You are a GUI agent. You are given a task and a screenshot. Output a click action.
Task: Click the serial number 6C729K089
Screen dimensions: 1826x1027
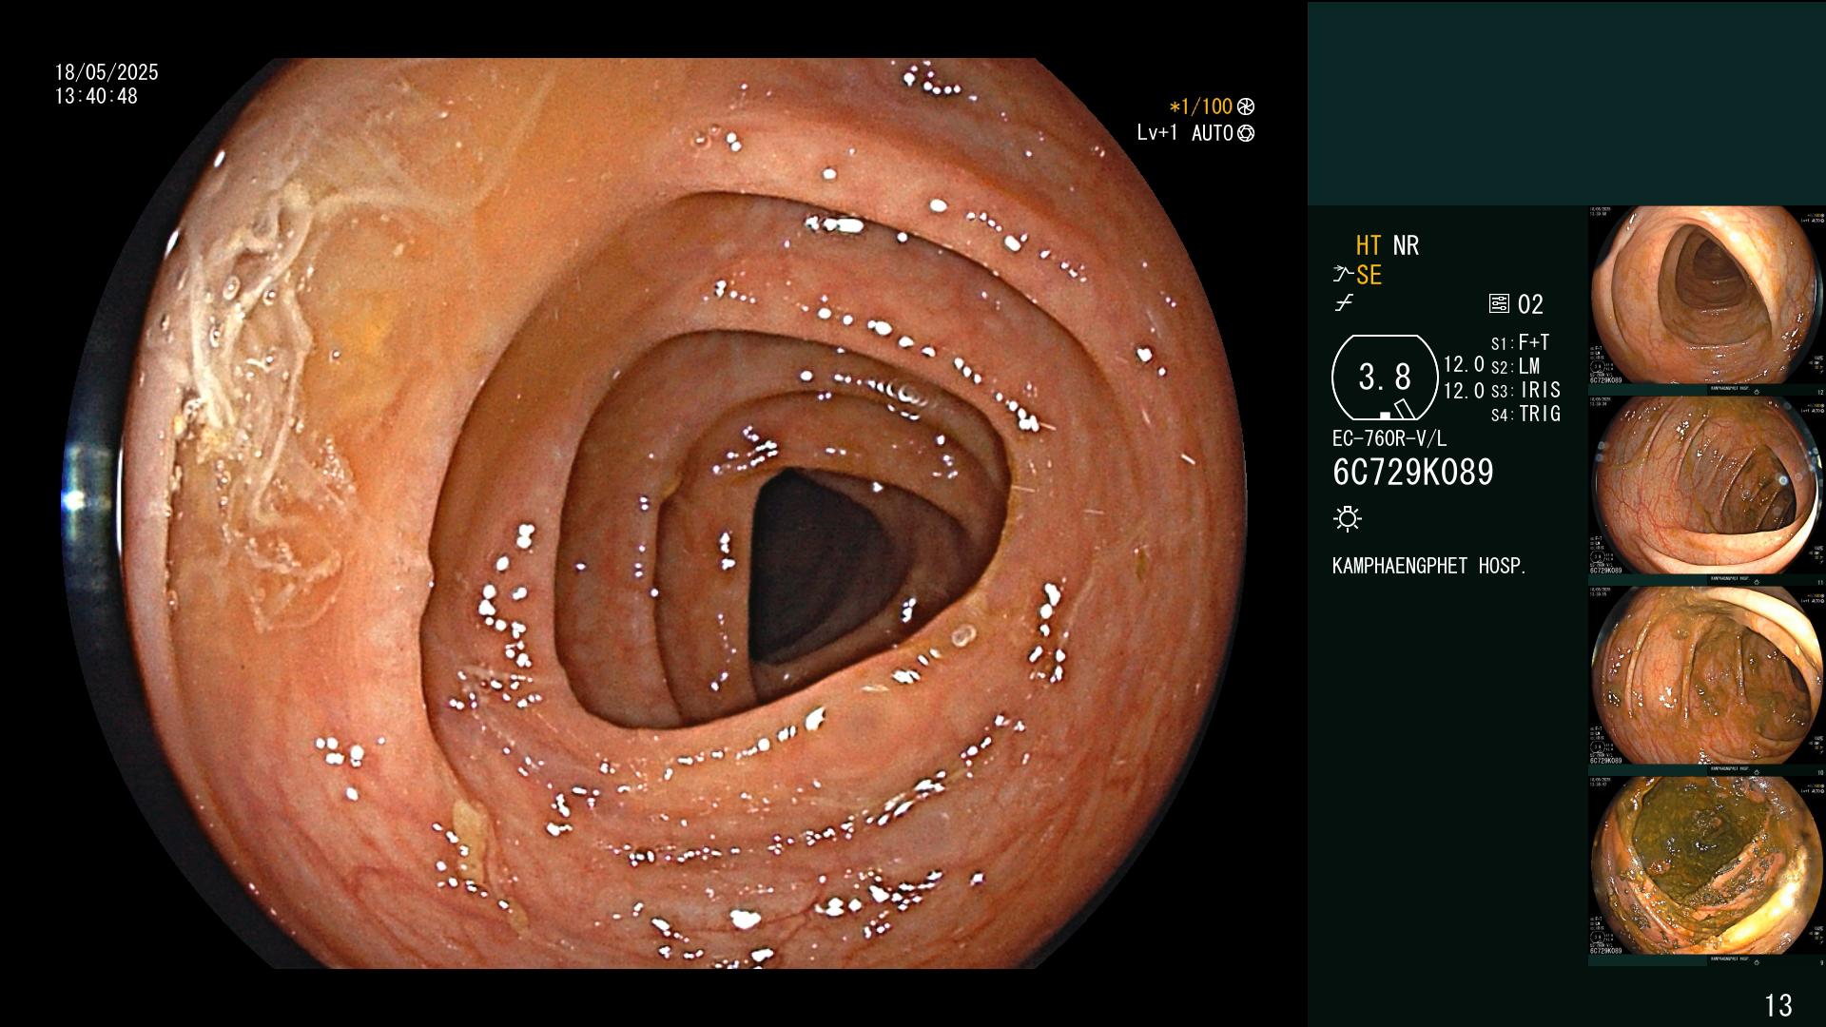coord(1413,473)
